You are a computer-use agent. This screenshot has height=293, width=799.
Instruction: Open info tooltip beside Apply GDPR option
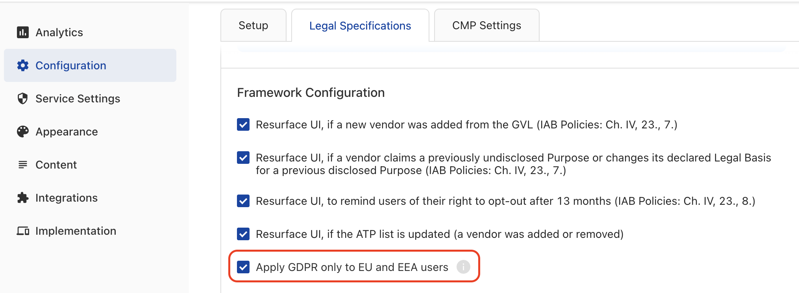click(x=463, y=267)
